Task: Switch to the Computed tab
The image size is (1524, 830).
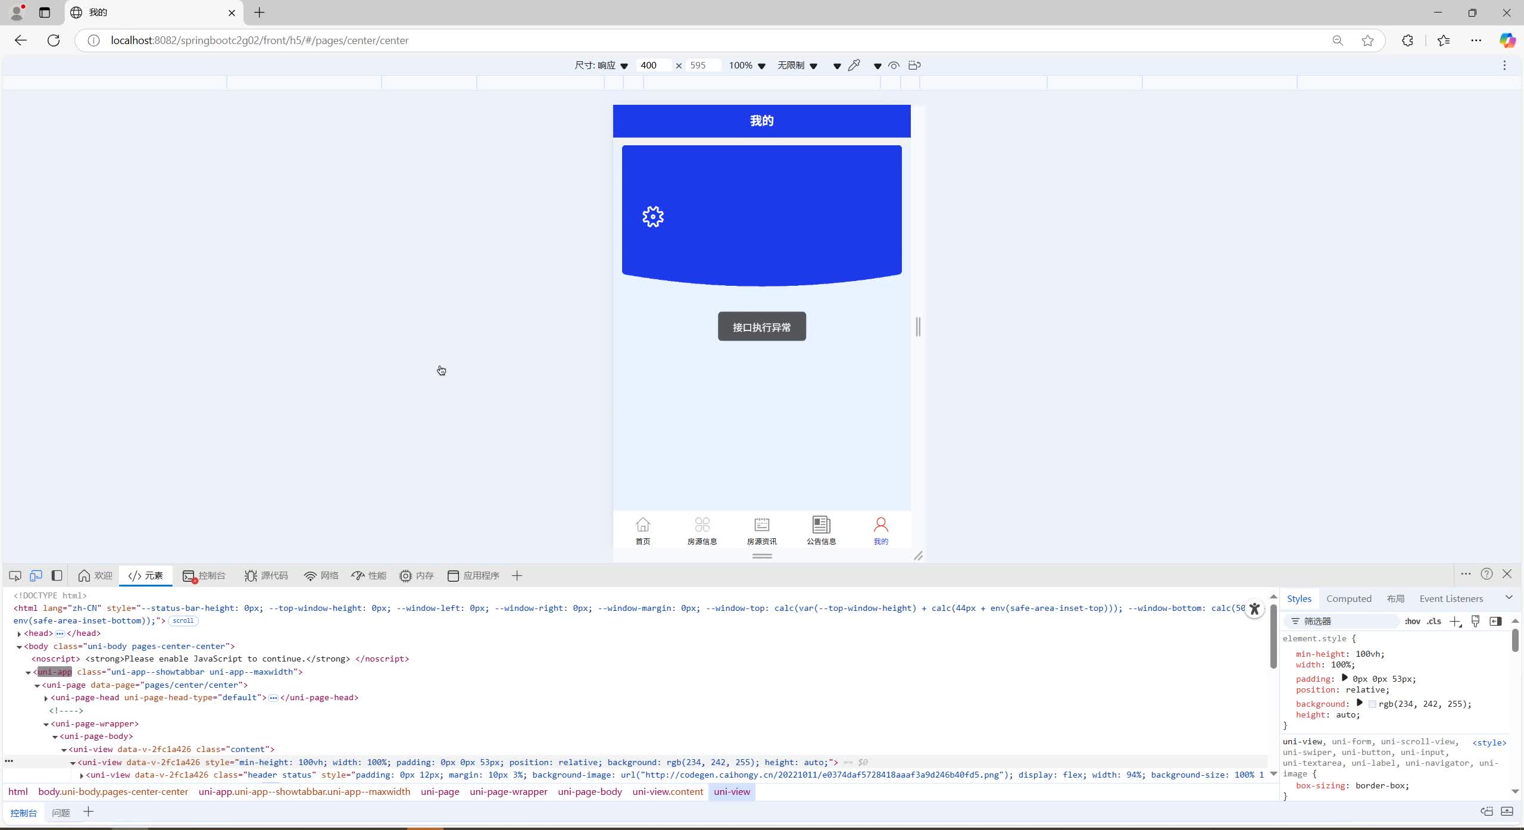Action: [x=1348, y=598]
